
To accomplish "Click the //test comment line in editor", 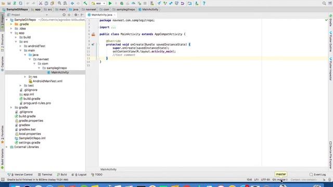I will click(124, 55).
